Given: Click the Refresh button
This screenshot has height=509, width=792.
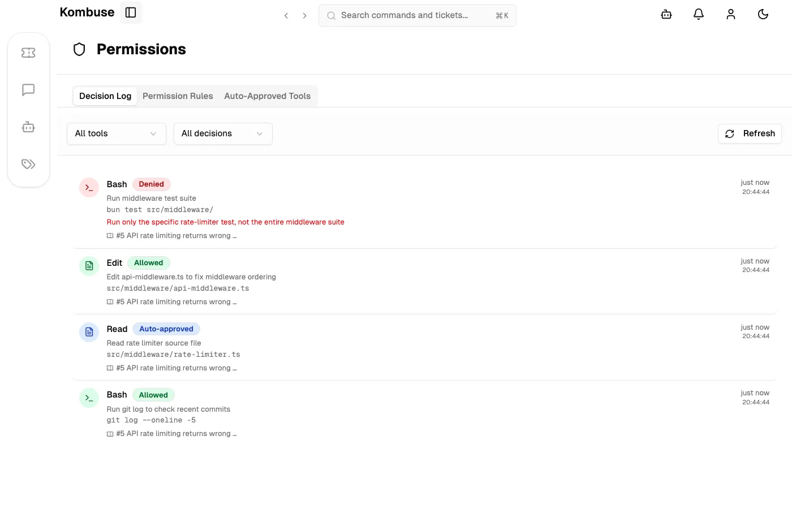Looking at the screenshot, I should (750, 133).
